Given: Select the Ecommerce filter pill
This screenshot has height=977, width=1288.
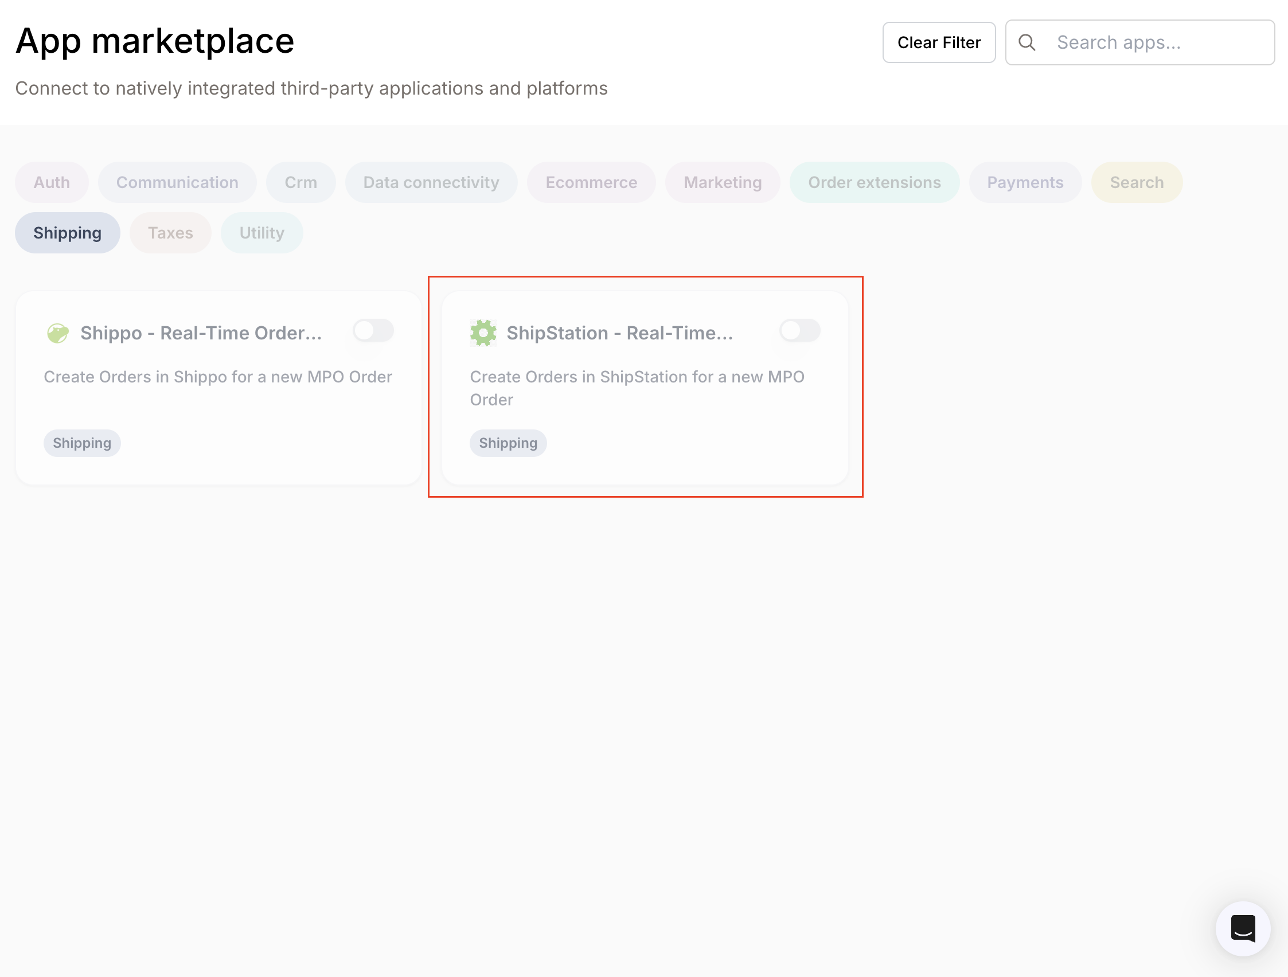Looking at the screenshot, I should tap(591, 182).
